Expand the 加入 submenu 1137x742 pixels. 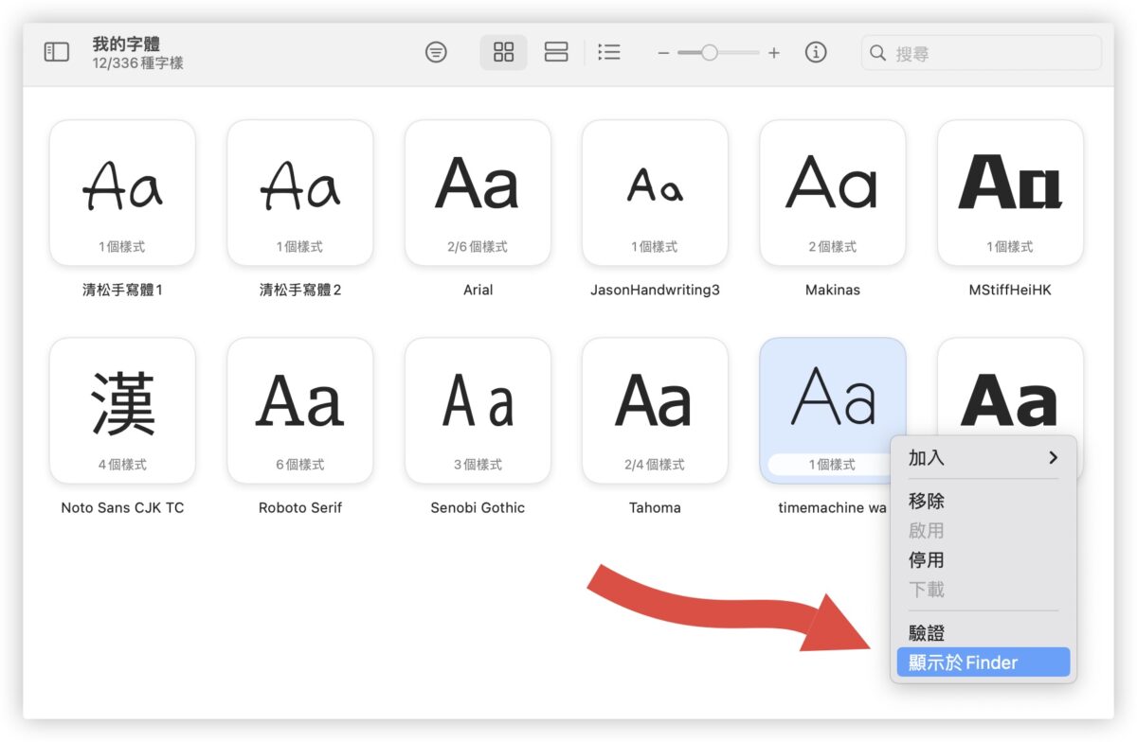point(982,458)
